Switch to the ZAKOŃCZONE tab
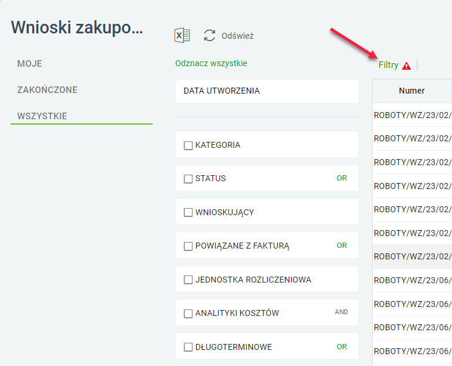The image size is (452, 366). pos(47,90)
